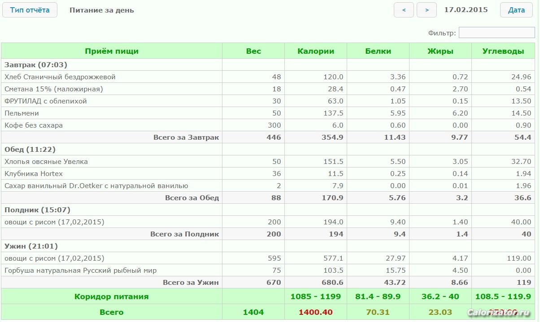
Task: Sort by Вес column header
Action: [x=253, y=51]
